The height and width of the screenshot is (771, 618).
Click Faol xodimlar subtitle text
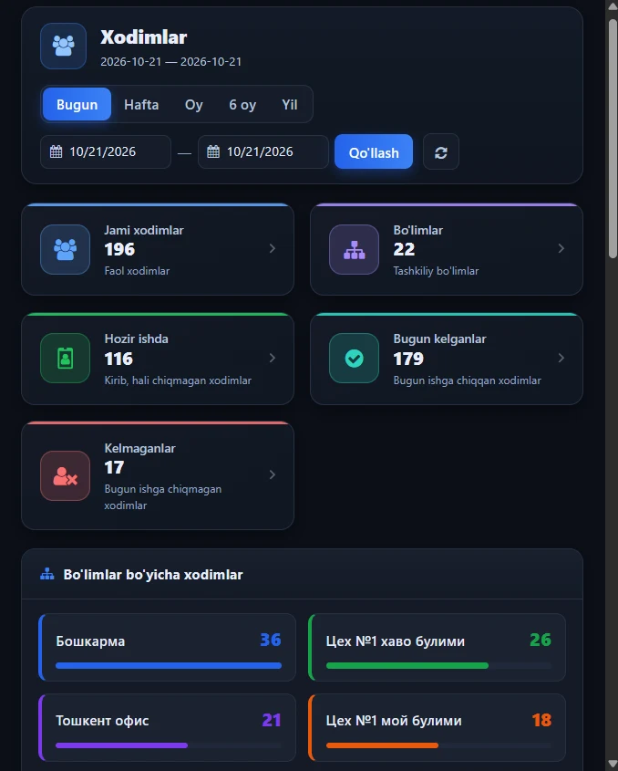click(137, 271)
